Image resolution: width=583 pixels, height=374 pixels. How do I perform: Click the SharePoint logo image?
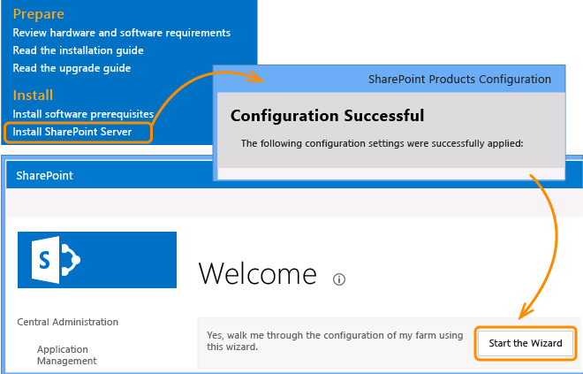click(x=97, y=260)
